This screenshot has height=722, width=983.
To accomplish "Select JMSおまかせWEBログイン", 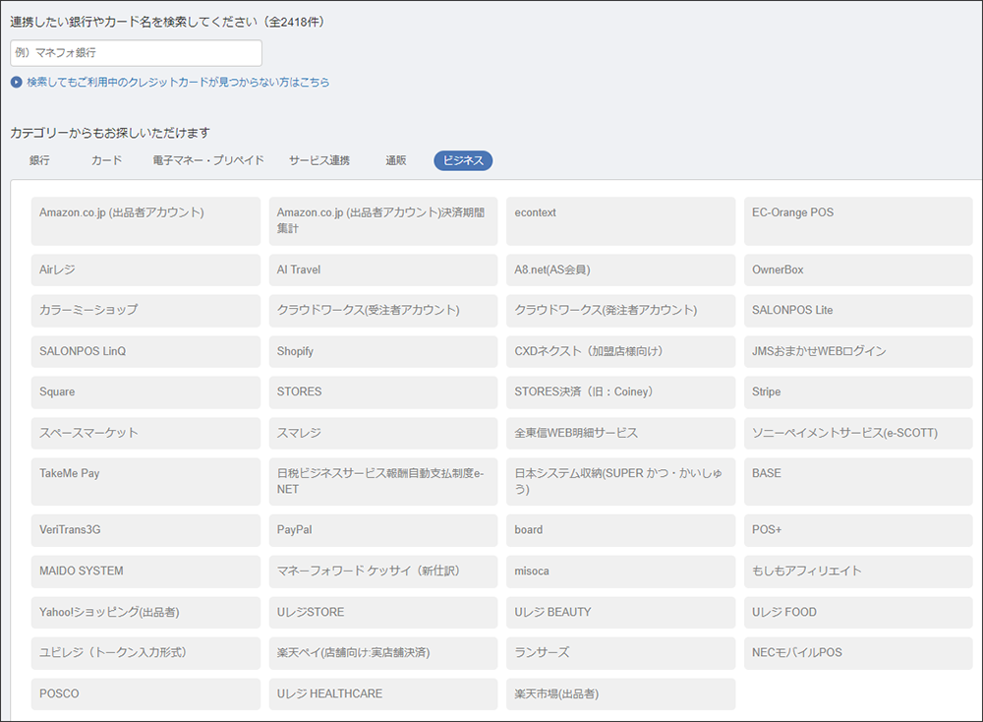I will click(x=858, y=351).
